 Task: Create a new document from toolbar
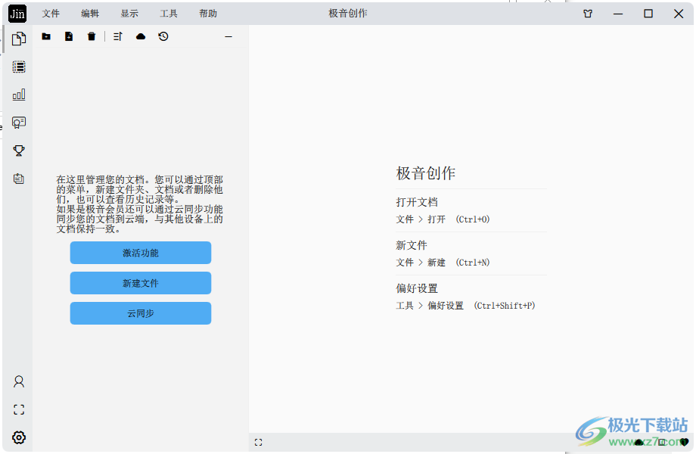point(69,36)
